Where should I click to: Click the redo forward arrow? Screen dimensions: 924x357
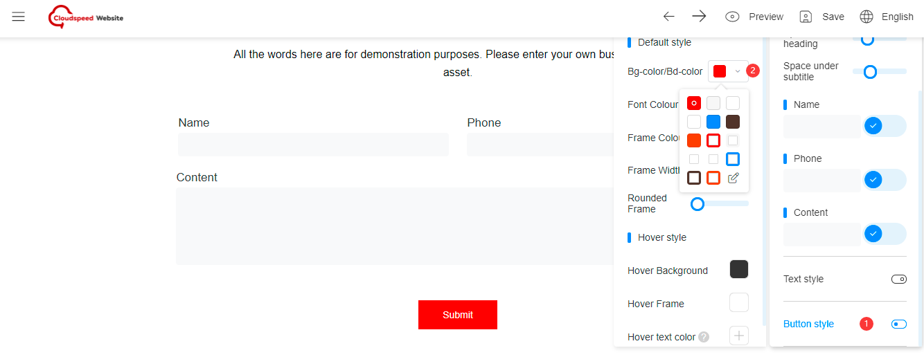[699, 17]
